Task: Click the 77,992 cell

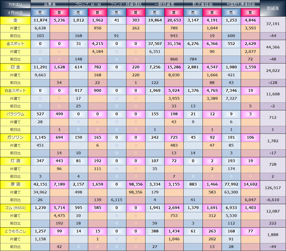Action: click(231, 184)
